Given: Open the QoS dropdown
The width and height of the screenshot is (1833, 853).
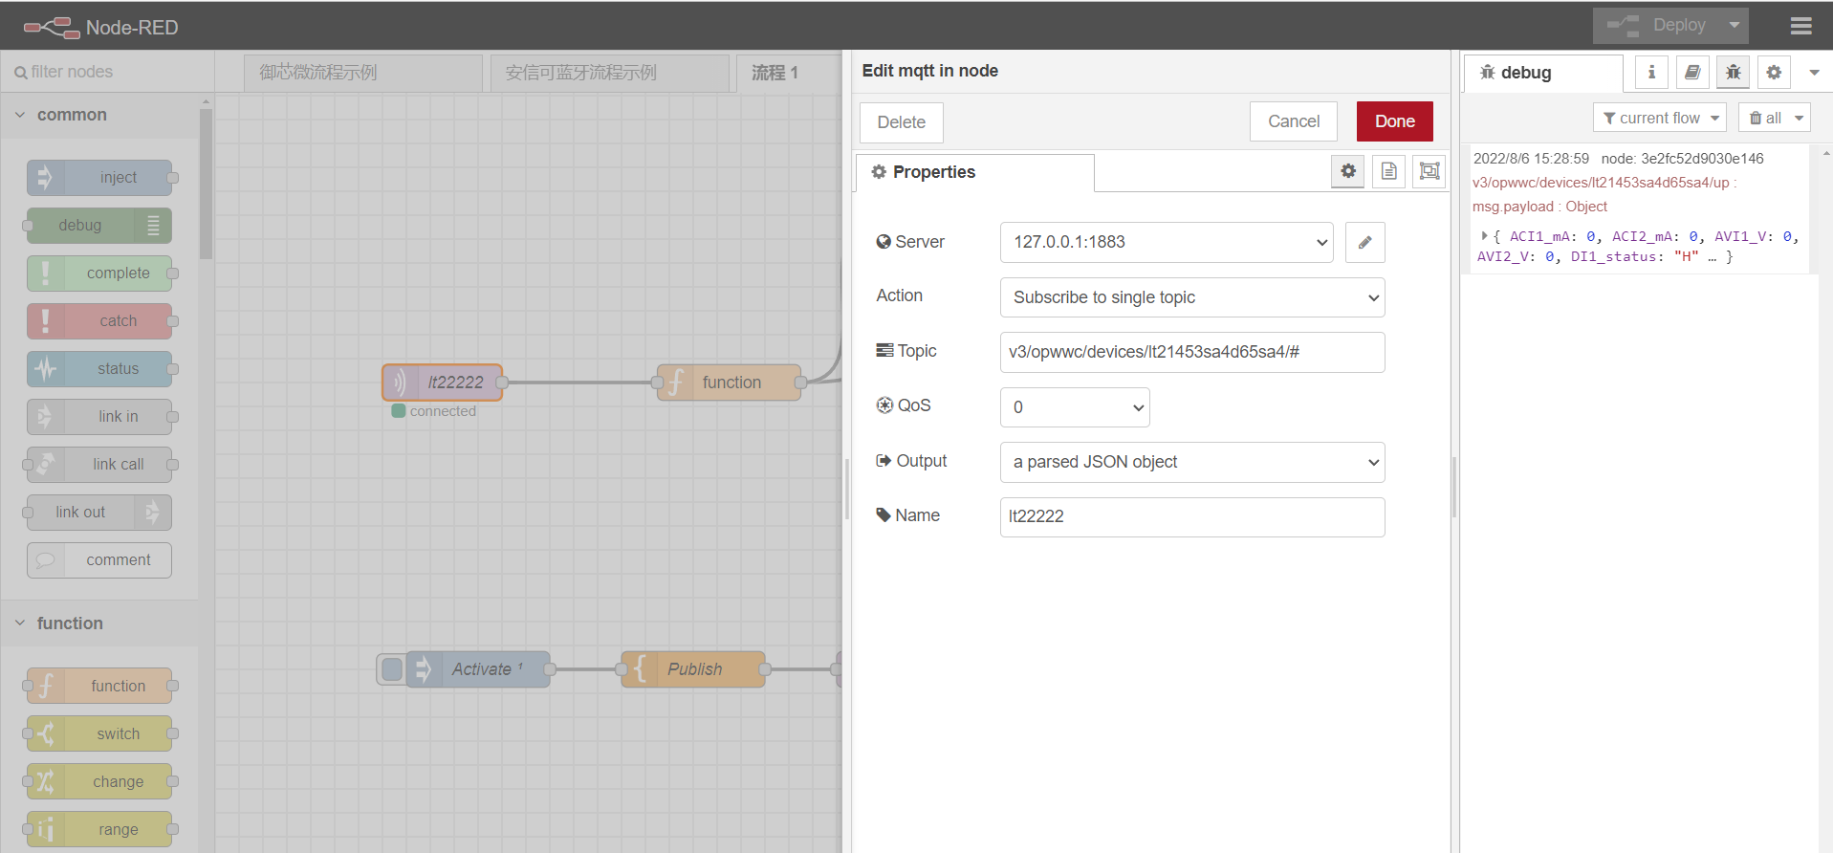Looking at the screenshot, I should click(x=1075, y=407).
